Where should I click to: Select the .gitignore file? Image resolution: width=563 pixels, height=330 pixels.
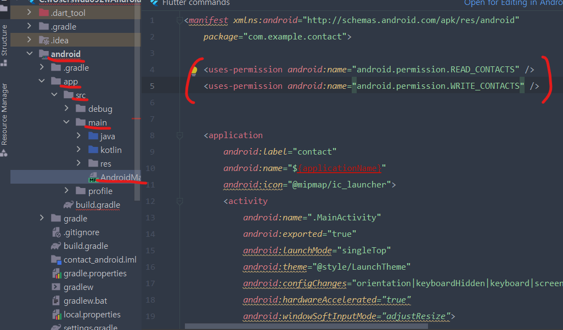point(81,232)
